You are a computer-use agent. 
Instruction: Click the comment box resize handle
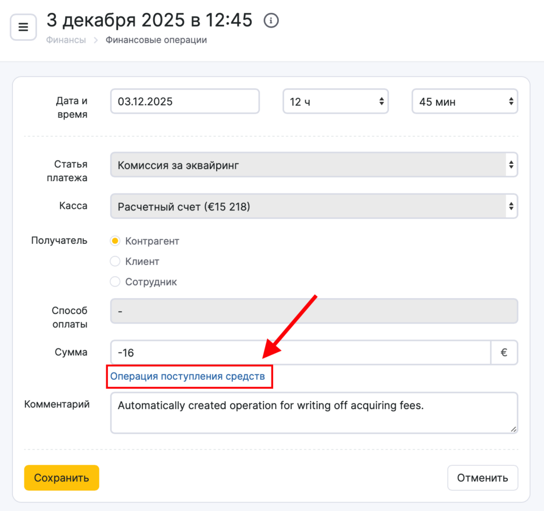[x=513, y=429]
